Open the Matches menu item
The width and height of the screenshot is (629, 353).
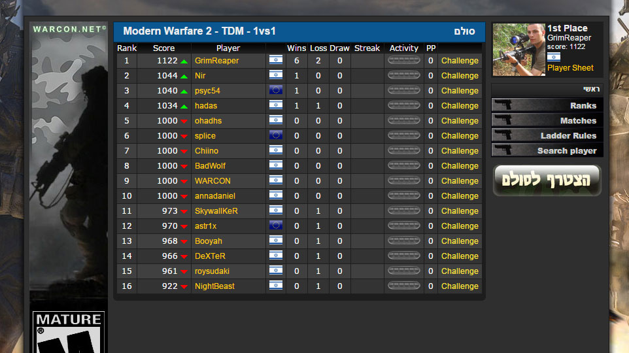tap(547, 120)
